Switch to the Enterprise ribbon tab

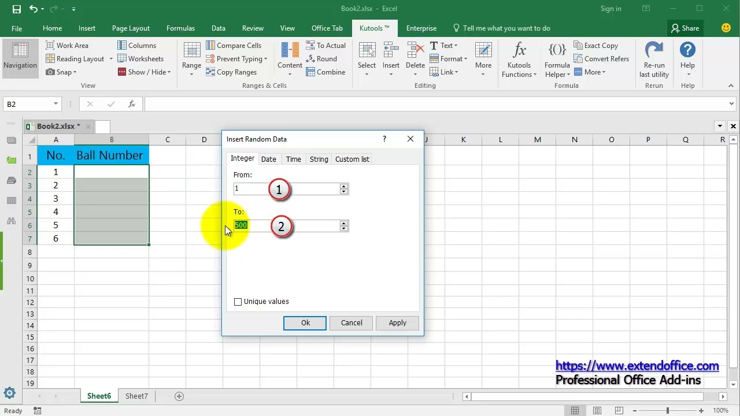pyautogui.click(x=421, y=28)
